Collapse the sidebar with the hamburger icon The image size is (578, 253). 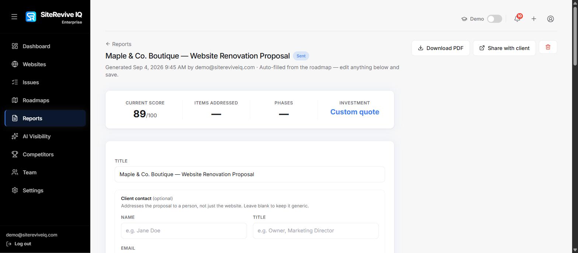pyautogui.click(x=14, y=17)
